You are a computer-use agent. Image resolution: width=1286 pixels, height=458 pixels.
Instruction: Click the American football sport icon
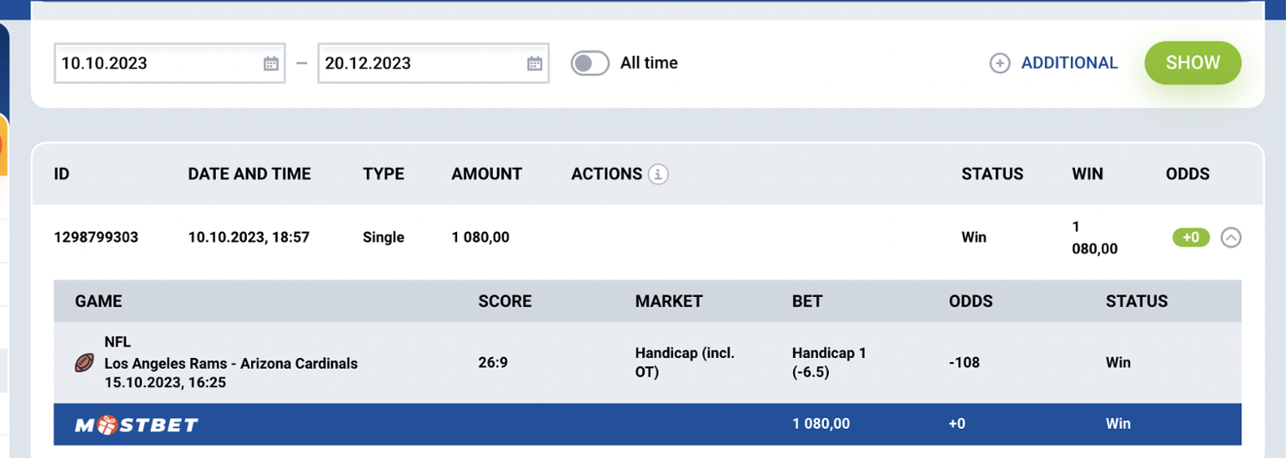84,363
